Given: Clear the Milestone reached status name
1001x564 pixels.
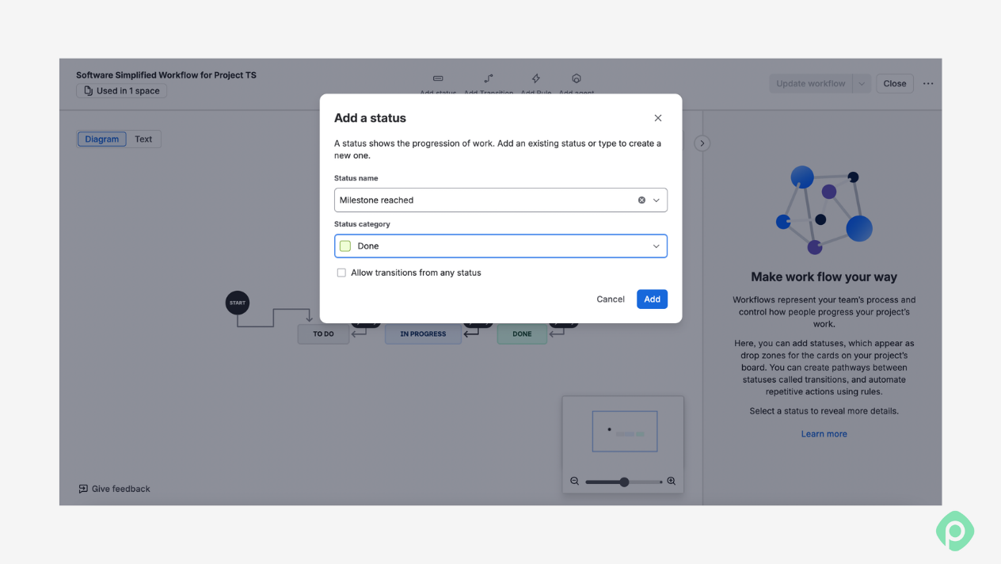Looking at the screenshot, I should (641, 200).
